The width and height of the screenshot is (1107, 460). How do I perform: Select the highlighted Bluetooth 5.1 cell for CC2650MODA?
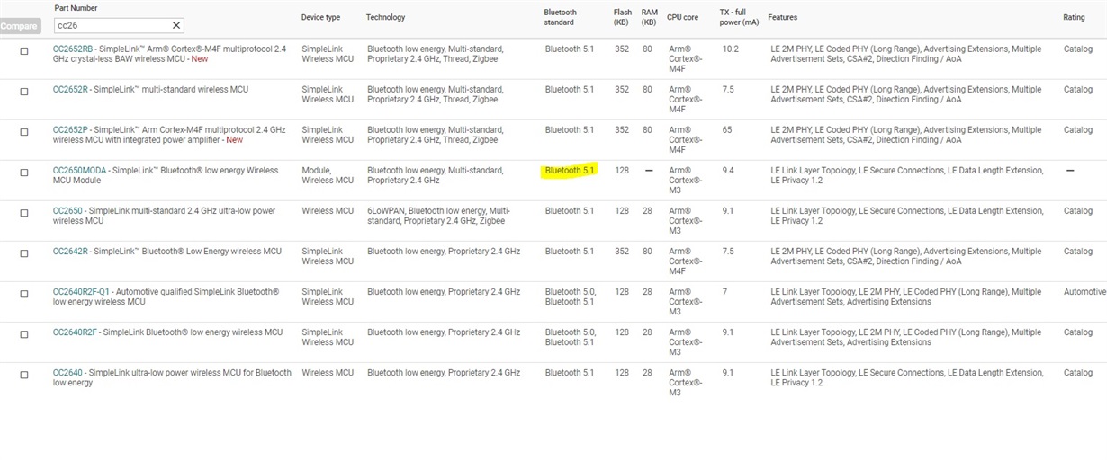570,170
